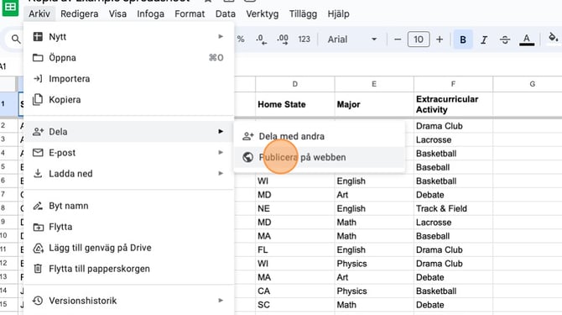Open the Hjälp menu

point(338,14)
